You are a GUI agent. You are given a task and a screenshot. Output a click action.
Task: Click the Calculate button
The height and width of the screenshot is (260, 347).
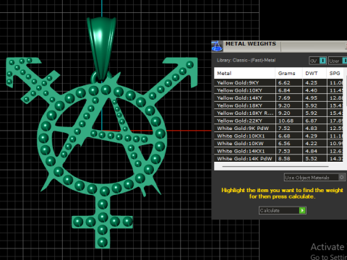click(283, 210)
